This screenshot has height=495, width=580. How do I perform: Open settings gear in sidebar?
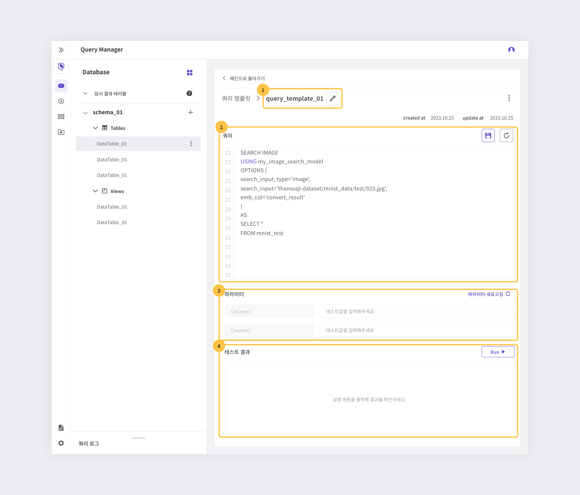61,443
